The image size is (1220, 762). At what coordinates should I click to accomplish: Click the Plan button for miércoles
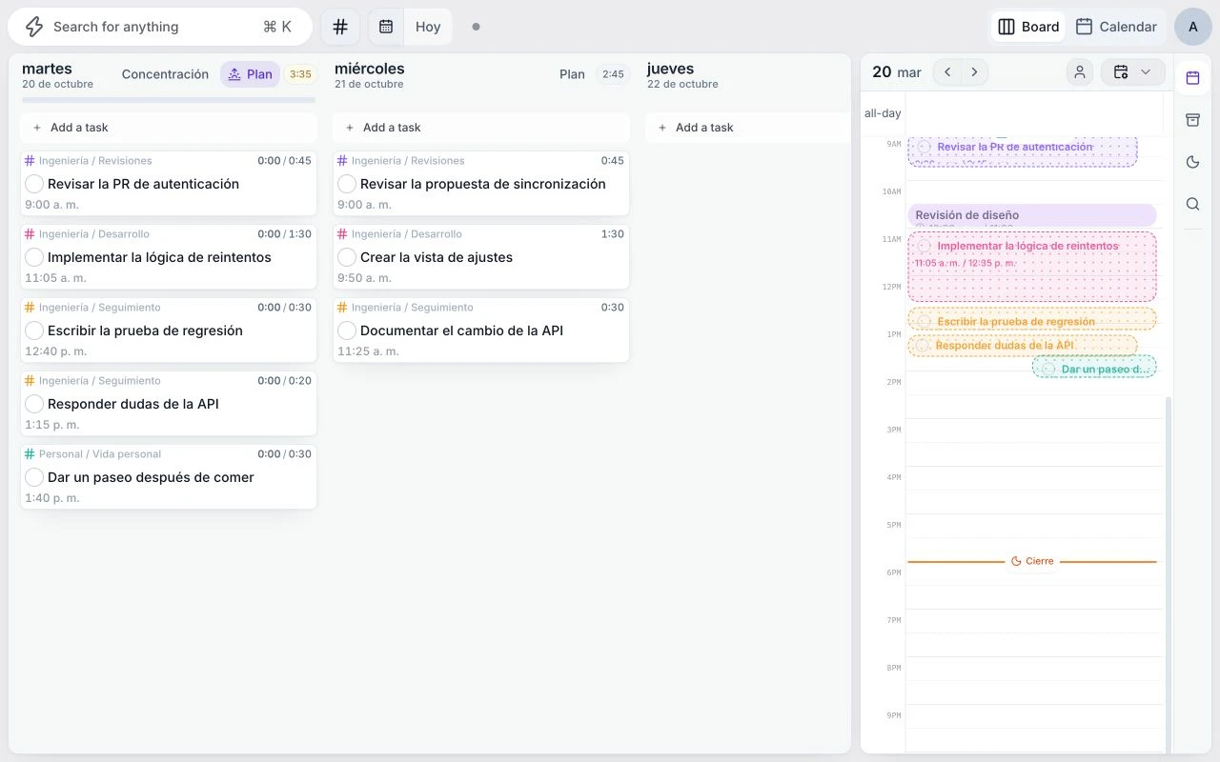[x=572, y=74]
